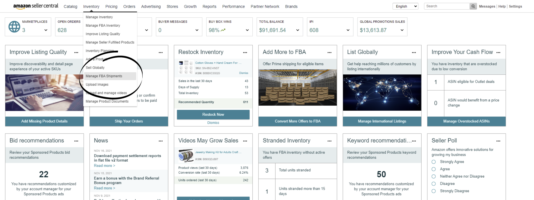This screenshot has height=200, width=534.
Task: Open the Reports menu
Action: pyautogui.click(x=209, y=6)
